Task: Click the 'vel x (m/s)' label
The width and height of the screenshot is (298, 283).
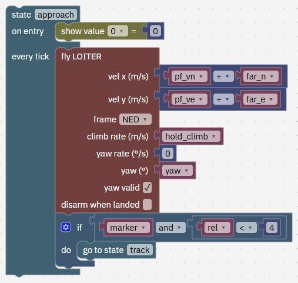Action: tap(128, 76)
